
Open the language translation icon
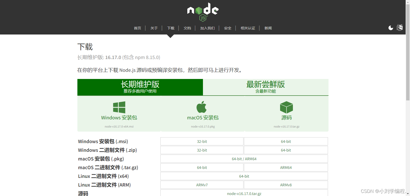pos(400,28)
